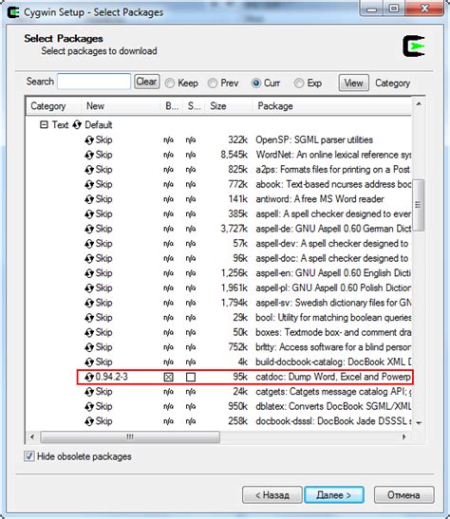Click scroll right arrow of package list
This screenshot has width=450, height=519.
pos(404,436)
